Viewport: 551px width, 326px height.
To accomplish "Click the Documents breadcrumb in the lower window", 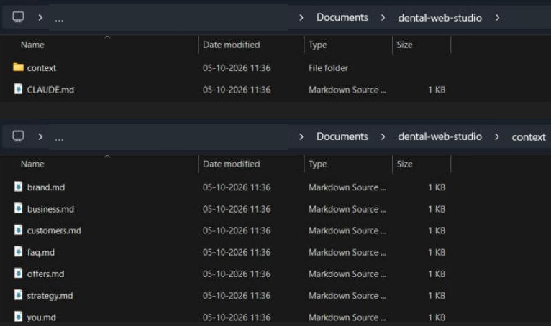I will [x=342, y=136].
